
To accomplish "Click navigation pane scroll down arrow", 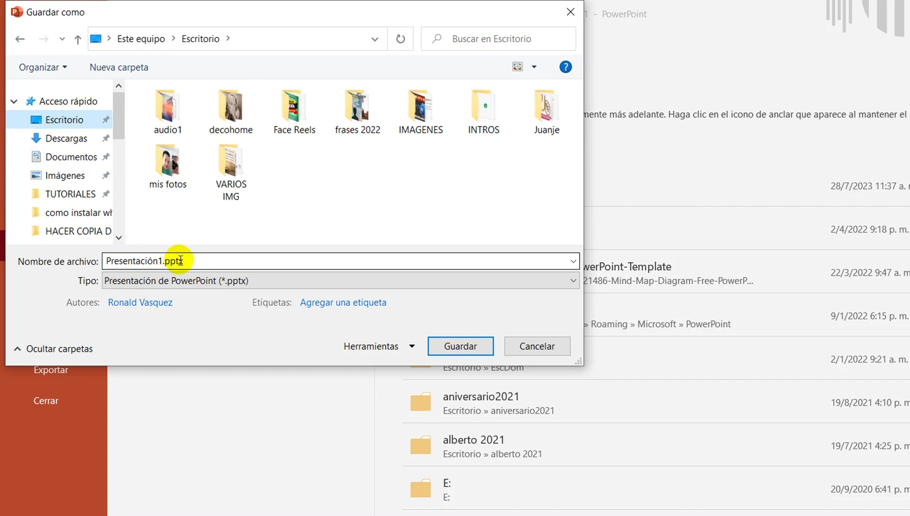I will [x=118, y=238].
